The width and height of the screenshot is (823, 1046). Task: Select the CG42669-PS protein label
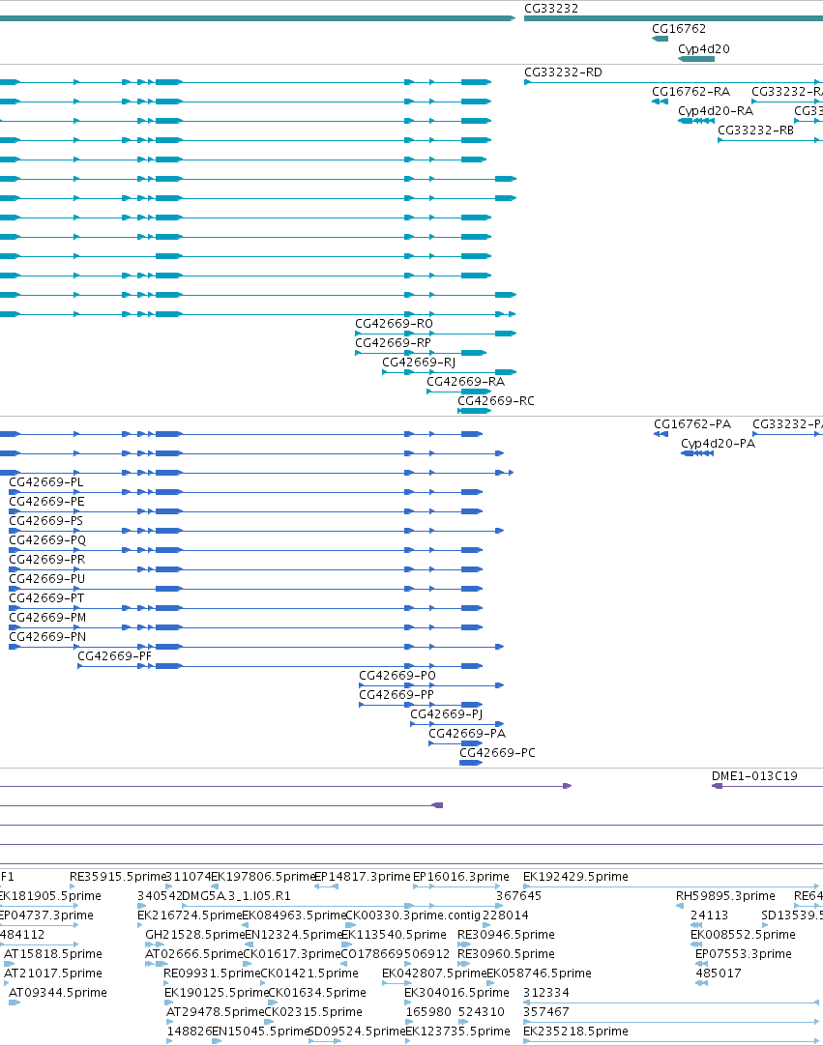46,521
